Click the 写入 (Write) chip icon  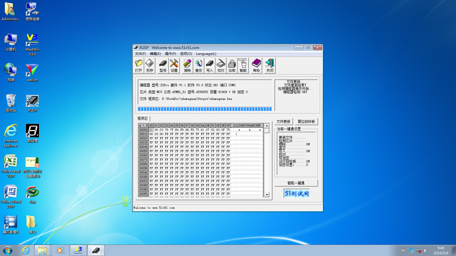click(210, 66)
